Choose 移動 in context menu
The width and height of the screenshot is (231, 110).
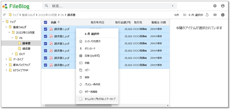[97, 63]
